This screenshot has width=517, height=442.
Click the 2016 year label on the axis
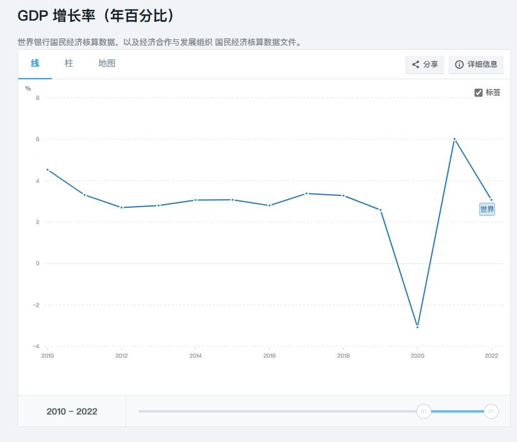pos(269,355)
